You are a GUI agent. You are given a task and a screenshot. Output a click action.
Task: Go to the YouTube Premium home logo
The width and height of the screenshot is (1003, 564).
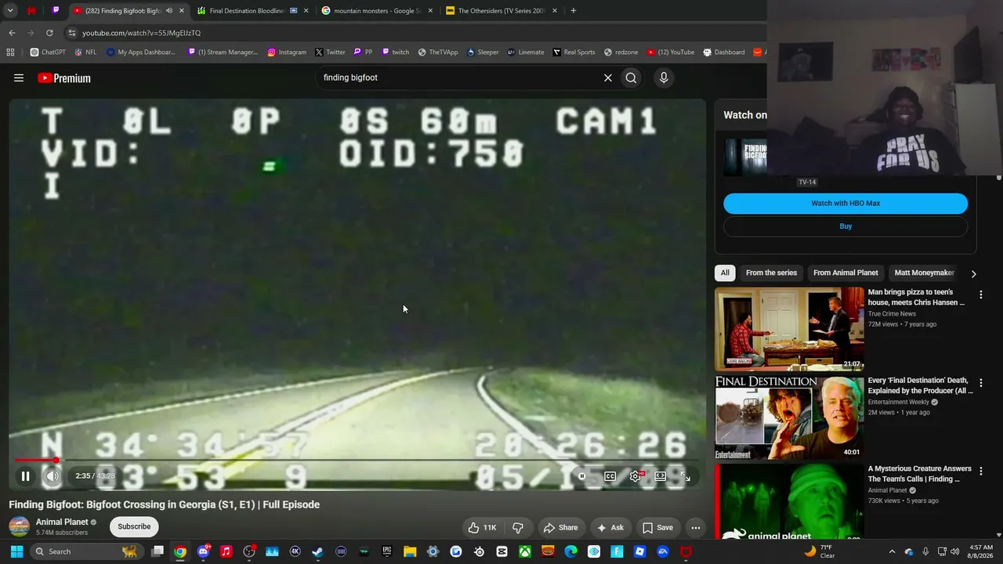click(64, 78)
